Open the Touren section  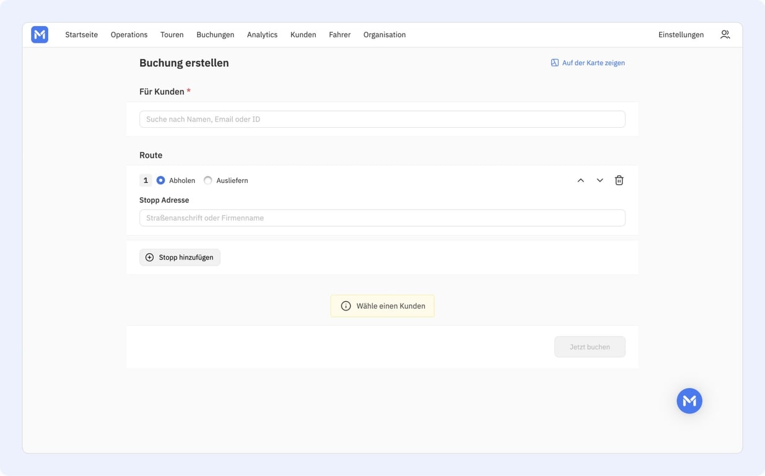coord(172,35)
